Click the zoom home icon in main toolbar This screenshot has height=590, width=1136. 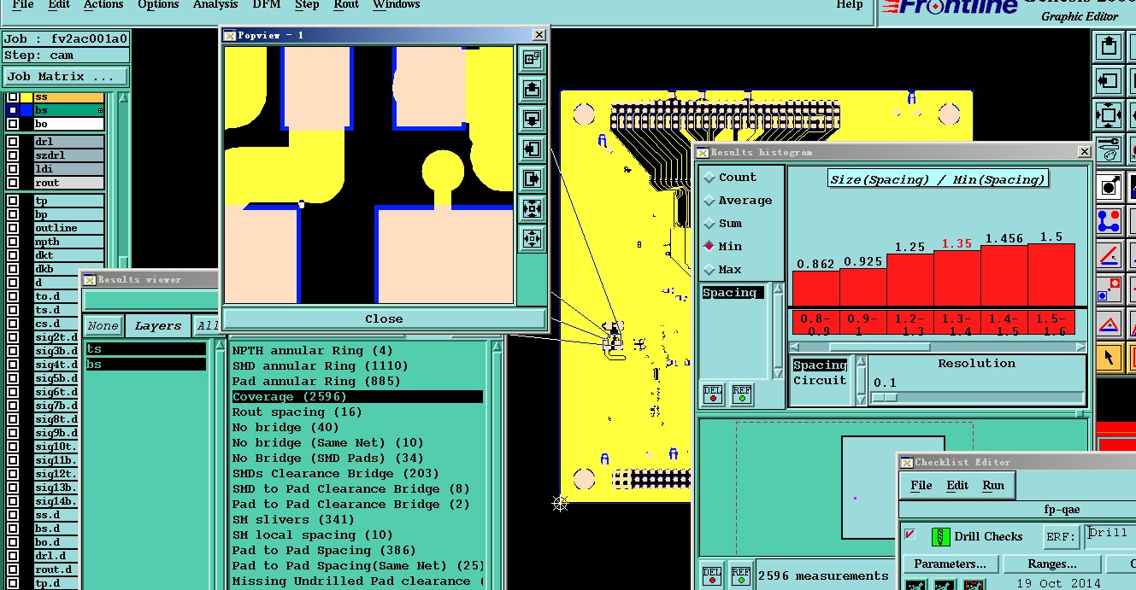(x=1109, y=115)
